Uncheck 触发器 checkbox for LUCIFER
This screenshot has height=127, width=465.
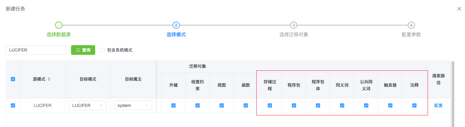pos(390,105)
